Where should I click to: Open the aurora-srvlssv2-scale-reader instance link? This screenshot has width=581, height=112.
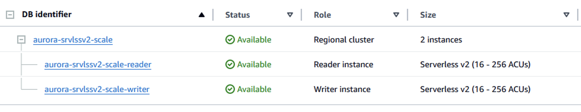pyautogui.click(x=98, y=65)
